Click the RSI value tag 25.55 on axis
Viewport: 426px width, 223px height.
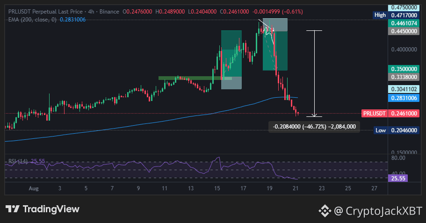[x=398, y=179]
